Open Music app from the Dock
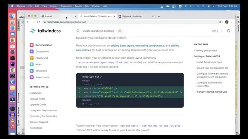Image resolution: width=248 pixels, height=139 pixels. pyautogui.click(x=12, y=127)
